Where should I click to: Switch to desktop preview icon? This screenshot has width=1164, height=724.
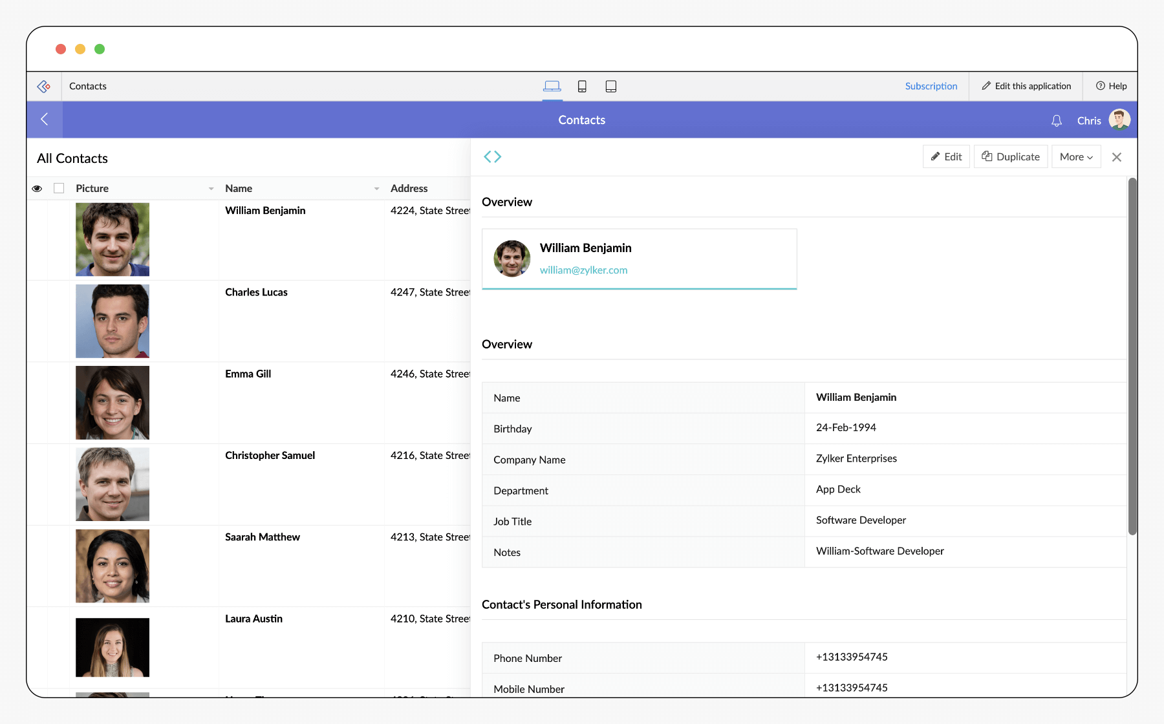point(552,86)
